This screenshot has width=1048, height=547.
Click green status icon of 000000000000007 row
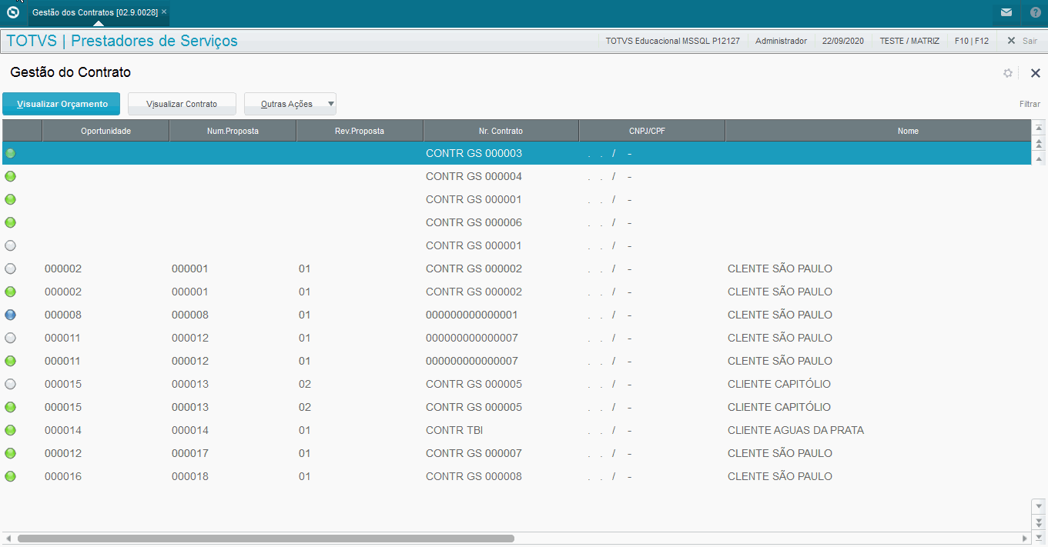(x=10, y=361)
